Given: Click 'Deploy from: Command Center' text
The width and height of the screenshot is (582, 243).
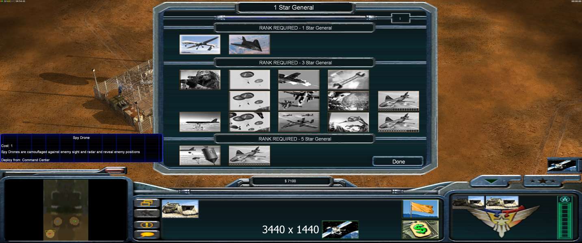Looking at the screenshot, I should click(25, 160).
